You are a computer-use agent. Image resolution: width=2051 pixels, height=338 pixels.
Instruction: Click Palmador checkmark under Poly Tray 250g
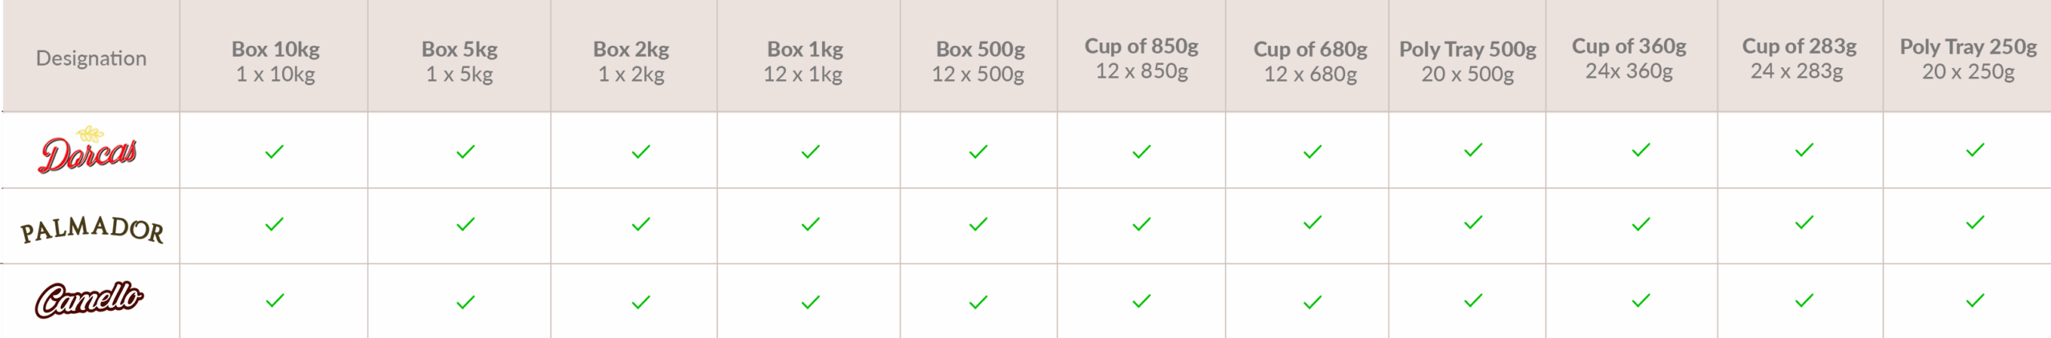1976,222
